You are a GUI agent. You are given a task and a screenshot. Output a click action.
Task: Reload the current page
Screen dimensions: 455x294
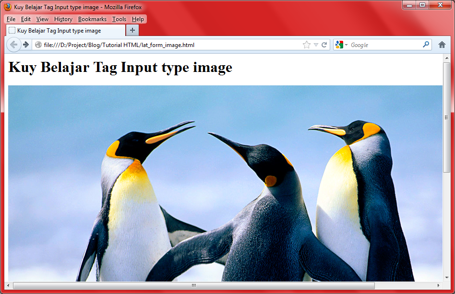(324, 44)
